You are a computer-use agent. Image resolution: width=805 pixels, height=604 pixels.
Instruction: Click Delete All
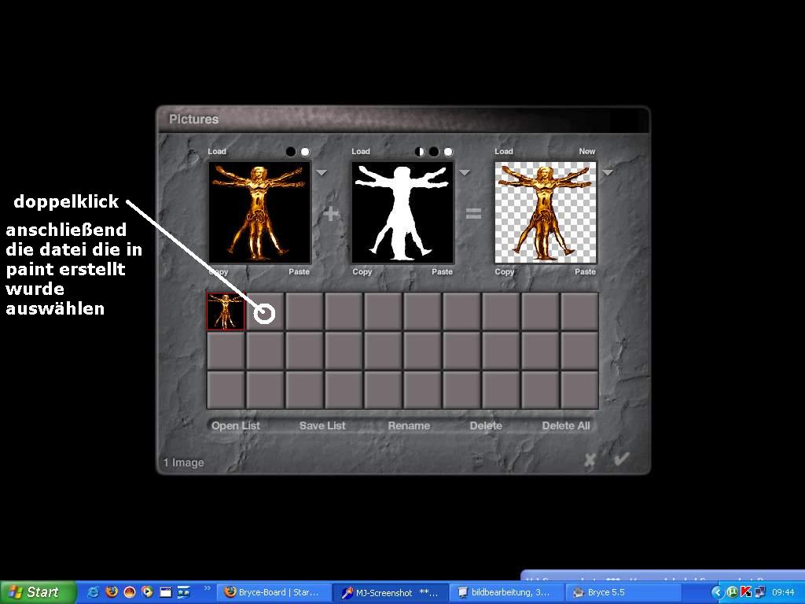(x=566, y=425)
